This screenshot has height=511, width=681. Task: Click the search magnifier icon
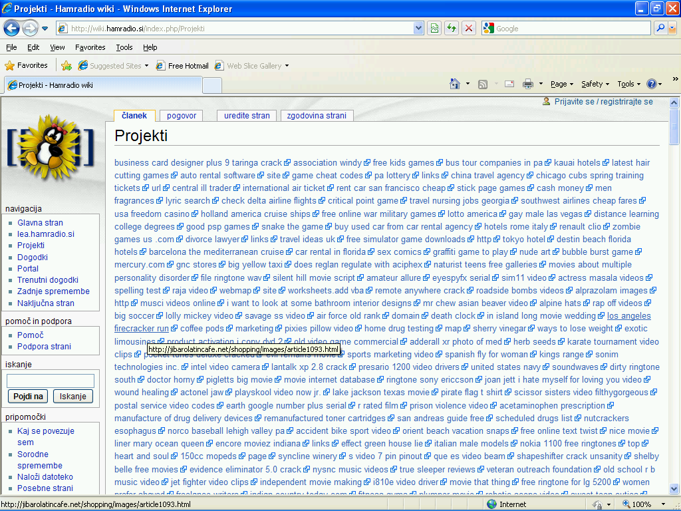click(x=660, y=28)
